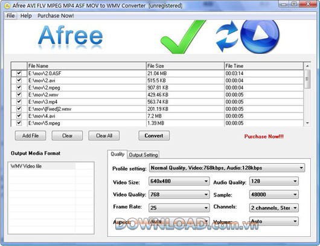Click Purchase Now! in the menu bar

click(x=56, y=16)
